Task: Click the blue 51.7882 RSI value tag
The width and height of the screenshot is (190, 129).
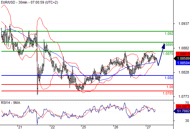Action: point(182,111)
